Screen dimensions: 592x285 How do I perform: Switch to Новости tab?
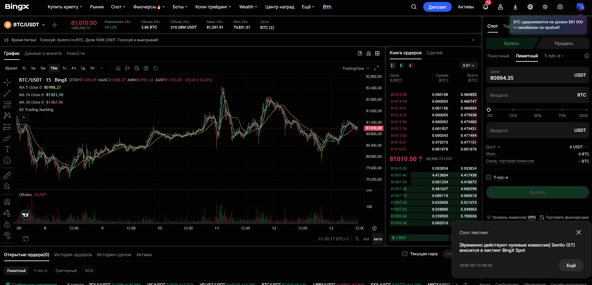pos(76,53)
